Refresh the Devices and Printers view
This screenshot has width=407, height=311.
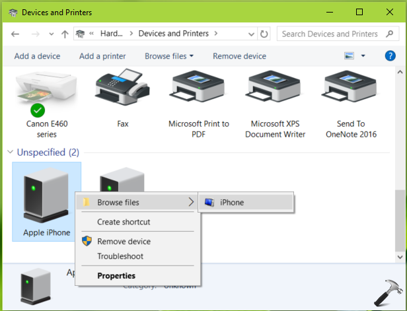(x=264, y=34)
